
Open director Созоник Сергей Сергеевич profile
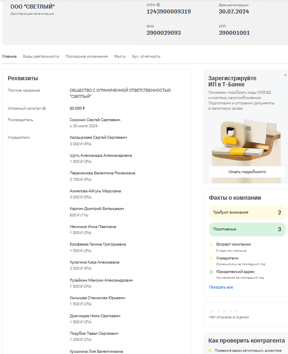[95, 120]
